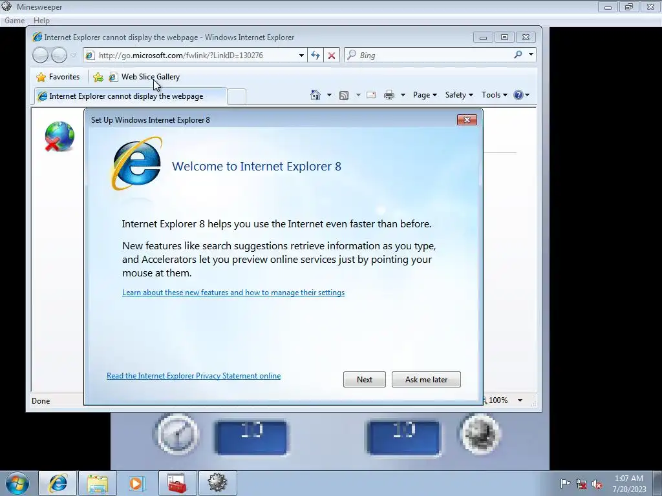The width and height of the screenshot is (662, 496).
Task: Open the Safety menu
Action: tap(459, 95)
